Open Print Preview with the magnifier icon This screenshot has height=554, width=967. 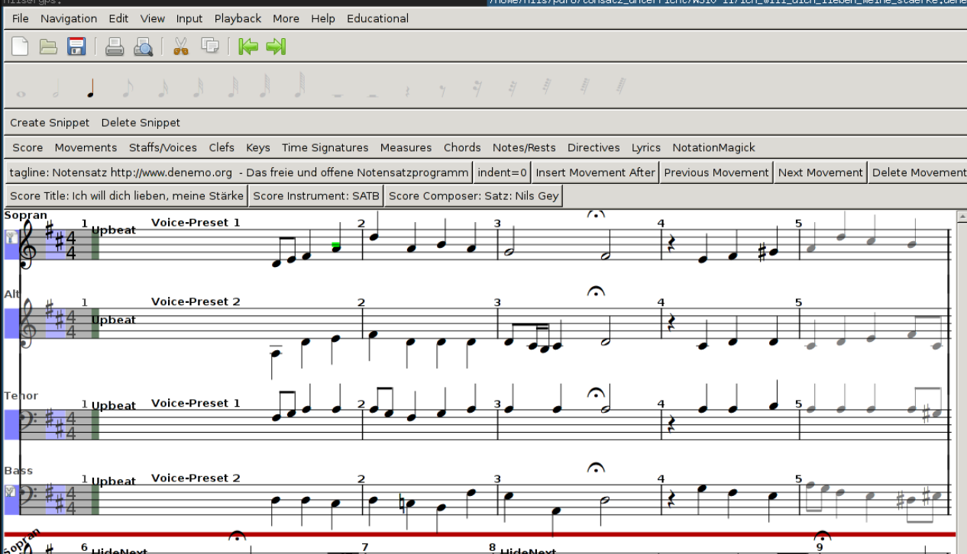coord(143,47)
